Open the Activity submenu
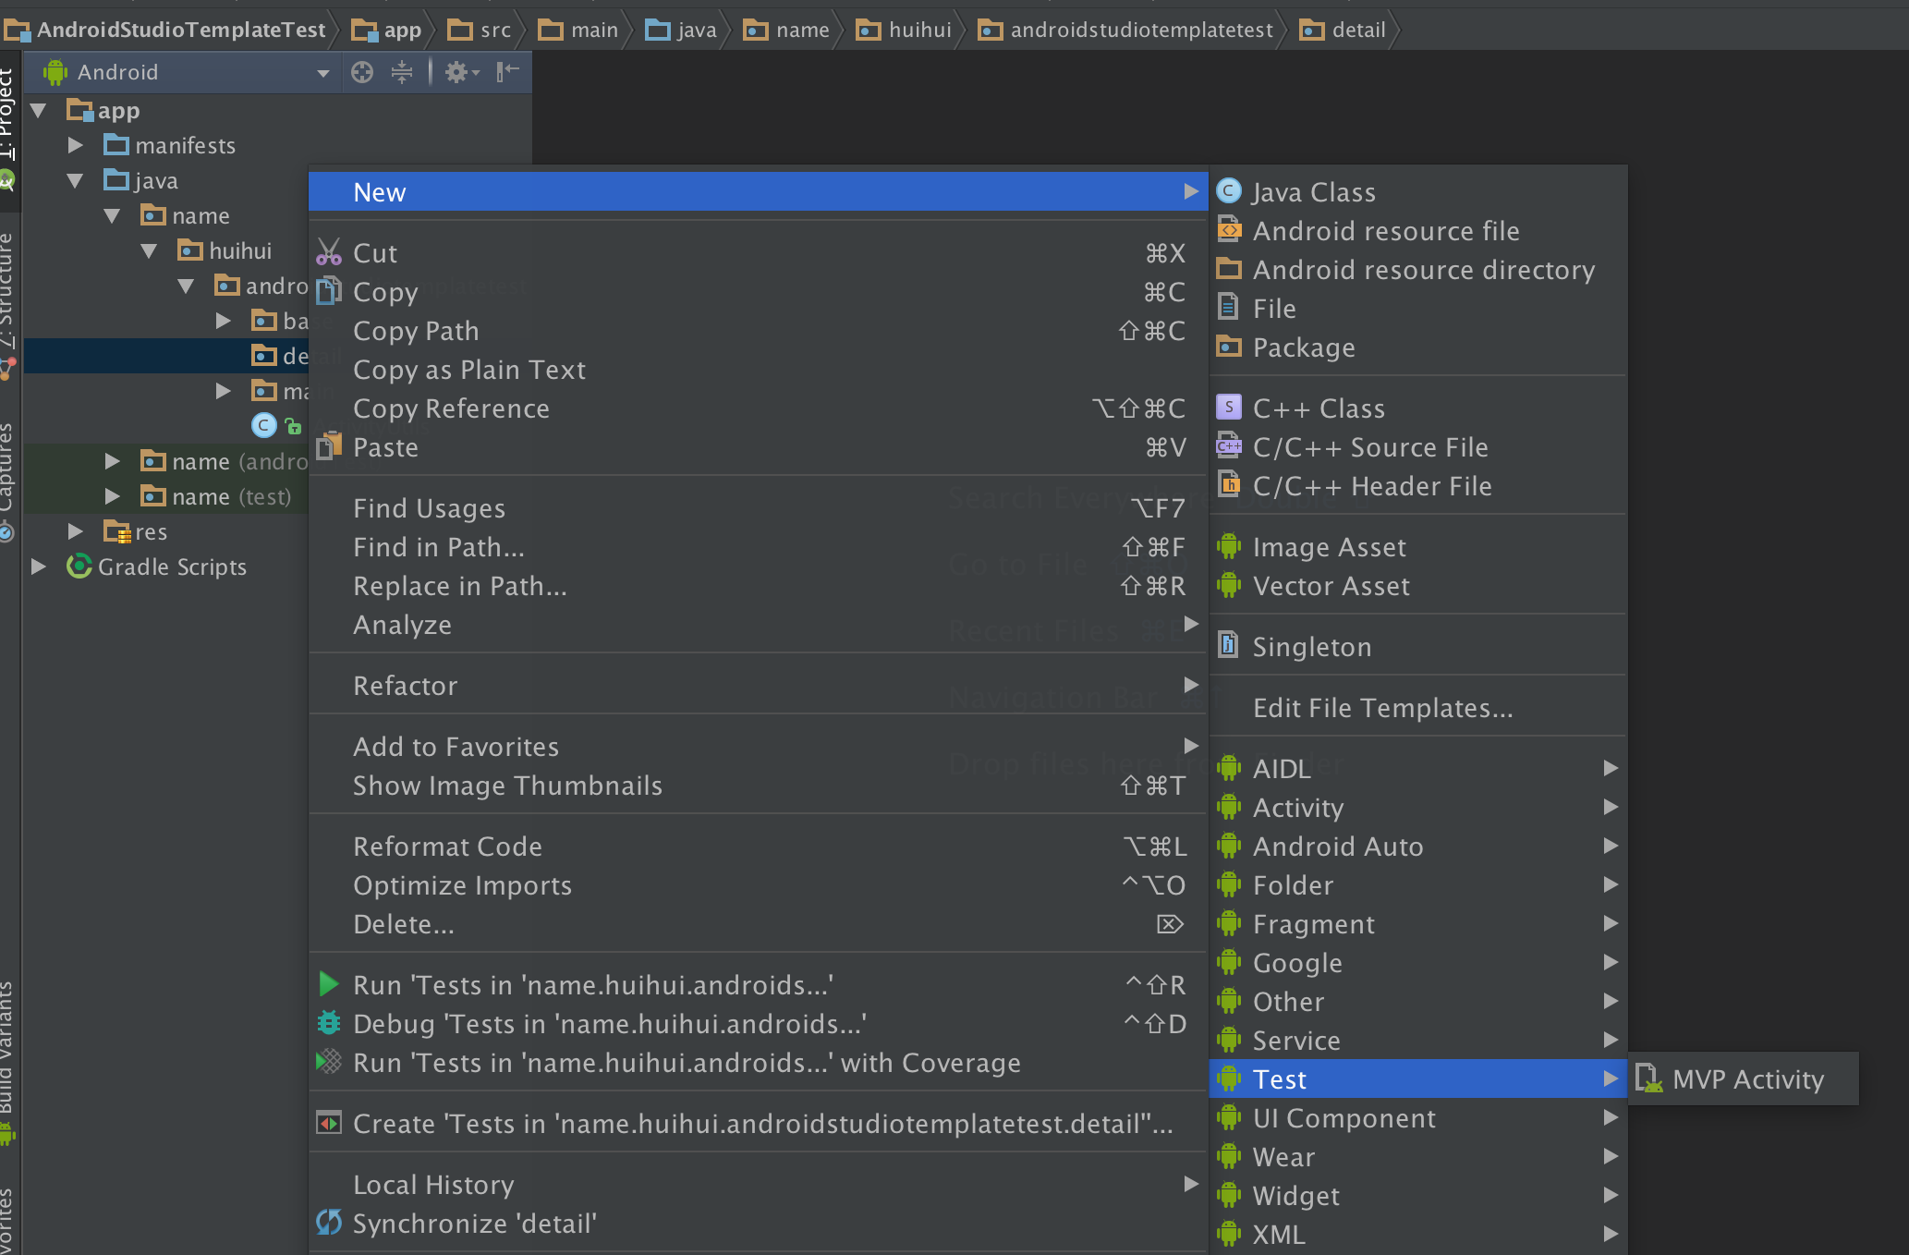The image size is (1909, 1255). click(x=1417, y=808)
